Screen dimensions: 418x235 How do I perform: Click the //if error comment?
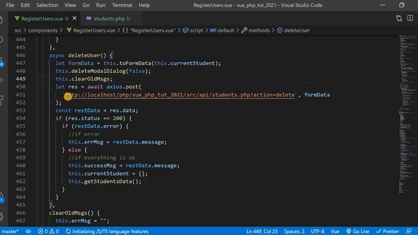coord(84,134)
